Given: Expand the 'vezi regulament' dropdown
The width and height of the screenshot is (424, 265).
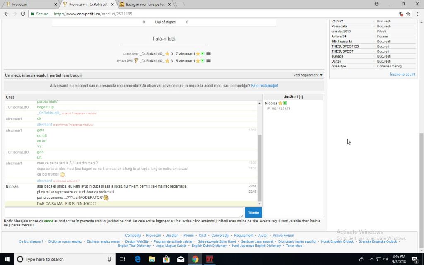Looking at the screenshot, I should click(x=308, y=75).
